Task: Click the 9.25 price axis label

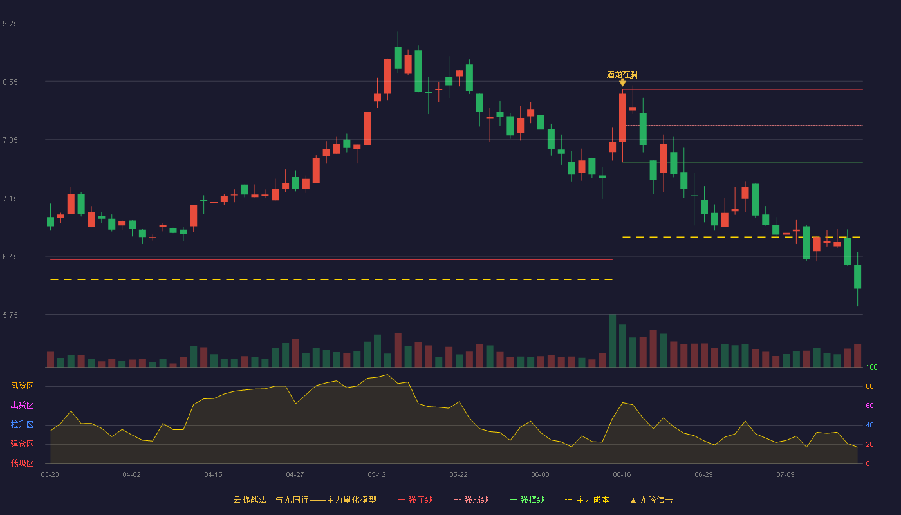Action: click(10, 23)
